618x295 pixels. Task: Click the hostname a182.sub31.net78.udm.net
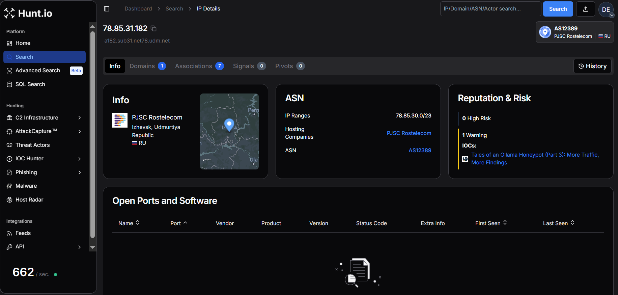click(x=137, y=41)
